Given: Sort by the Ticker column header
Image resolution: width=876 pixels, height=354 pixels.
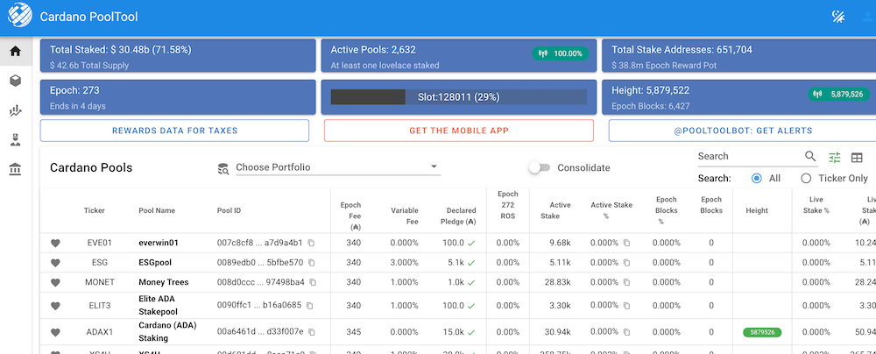Looking at the screenshot, I should (95, 211).
